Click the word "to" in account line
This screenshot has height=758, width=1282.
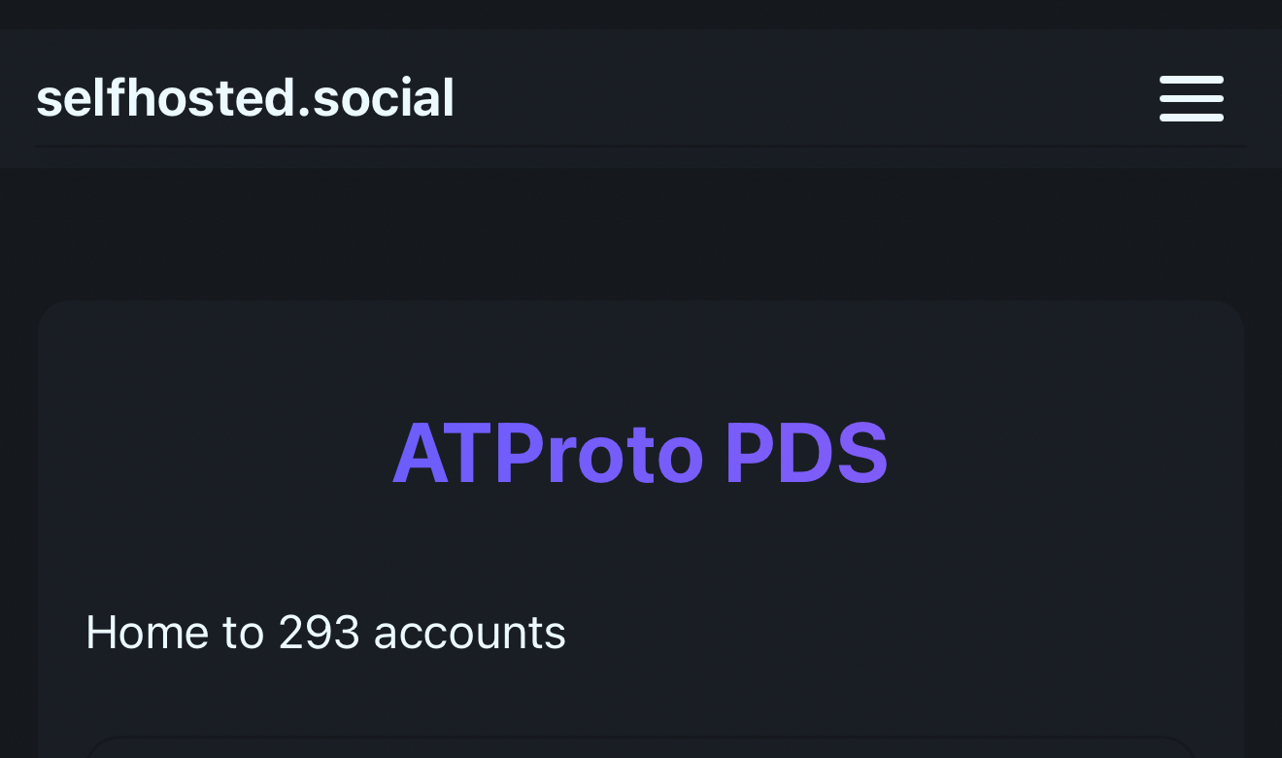click(243, 633)
